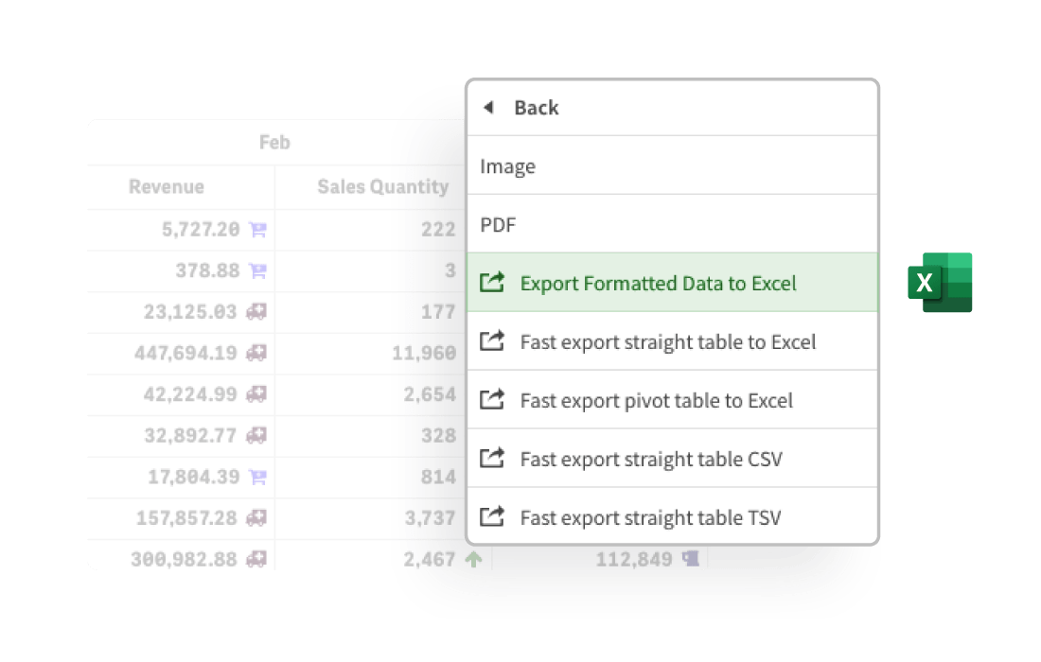
Task: Click the export icon on Fast export pivot table row
Action: [x=492, y=400]
